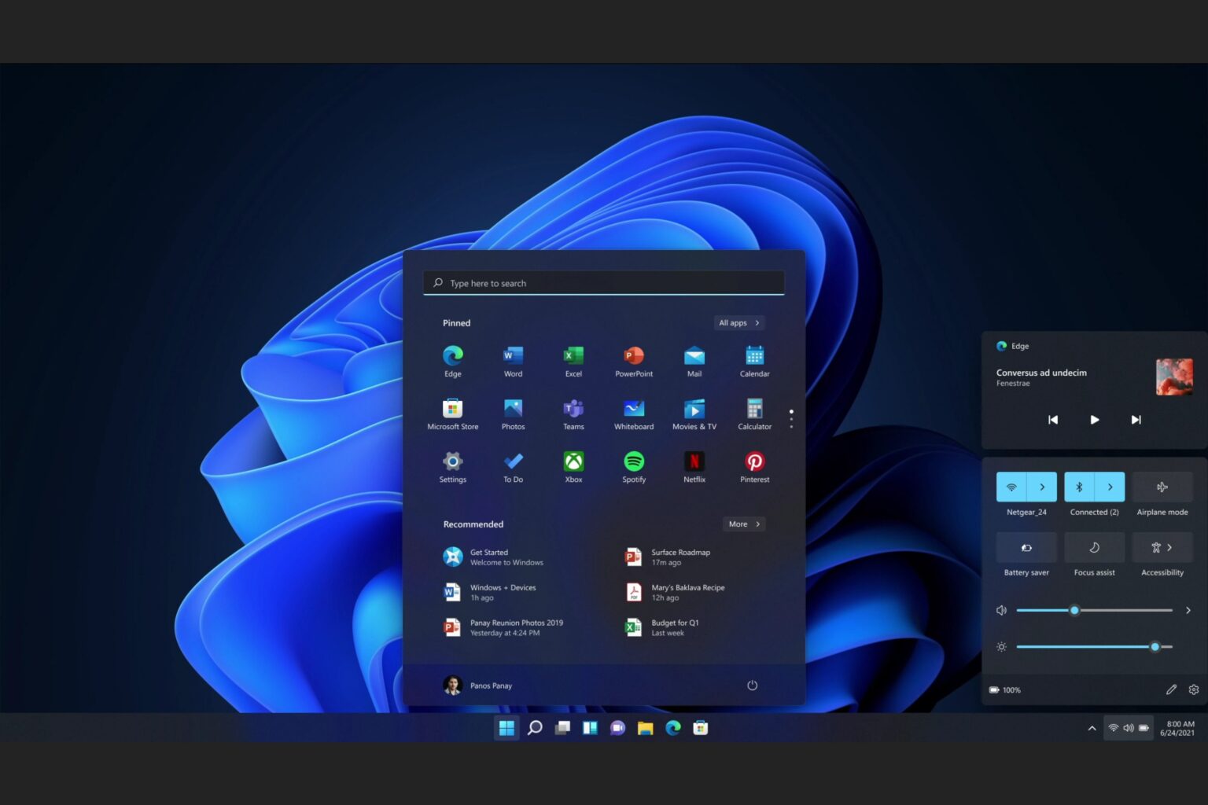This screenshot has width=1208, height=805.
Task: Expand Bluetooth devices chevron
Action: 1110,487
